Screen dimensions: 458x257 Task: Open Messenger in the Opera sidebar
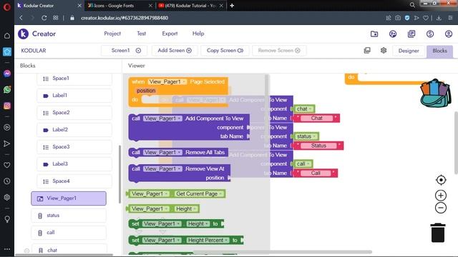click(x=7, y=74)
